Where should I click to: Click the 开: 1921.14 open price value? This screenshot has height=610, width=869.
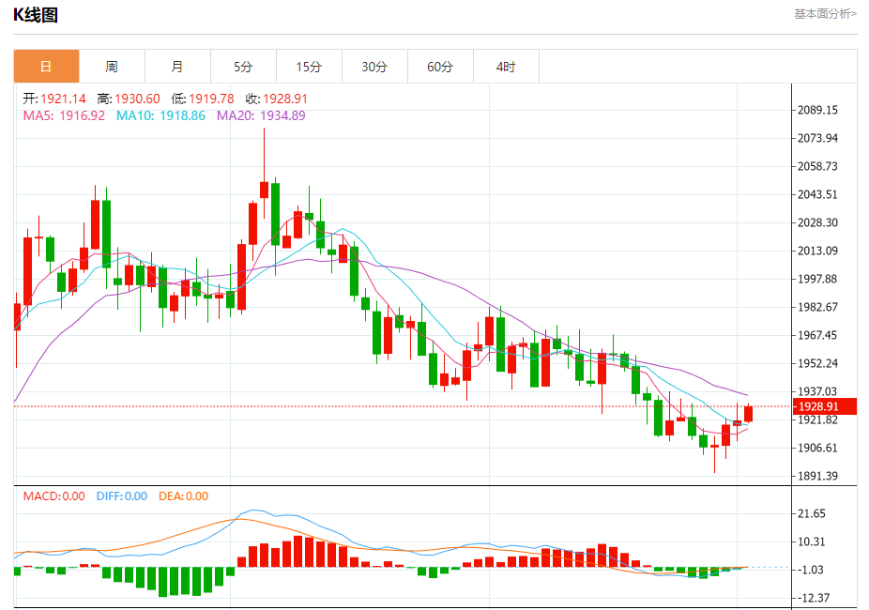coord(54,99)
